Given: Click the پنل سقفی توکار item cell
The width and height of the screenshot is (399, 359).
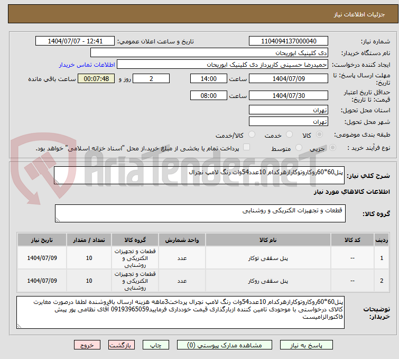Looking at the screenshot, I should [268, 258].
